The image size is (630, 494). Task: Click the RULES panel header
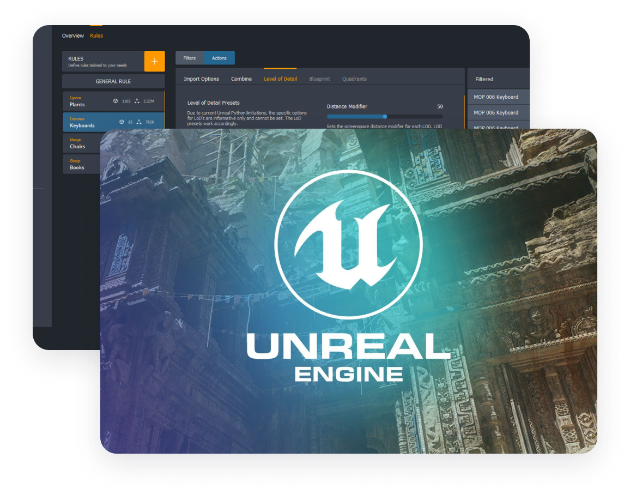103,61
